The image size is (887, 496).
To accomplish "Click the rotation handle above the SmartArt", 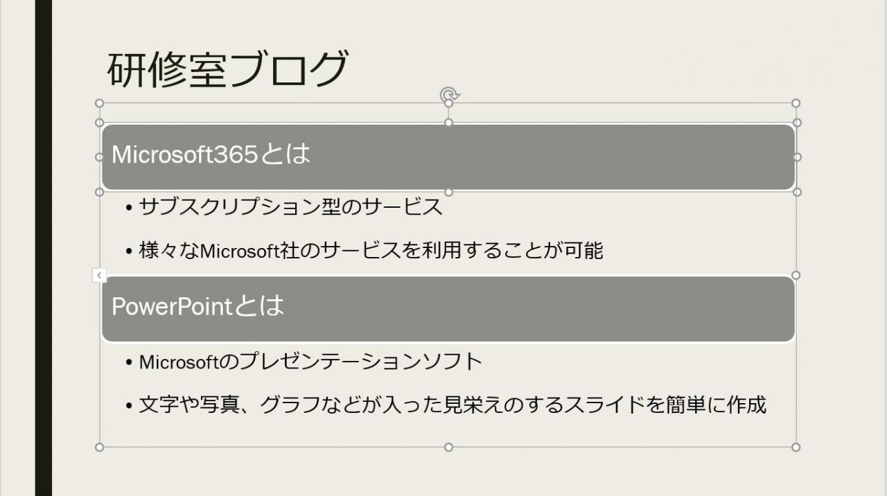I will (x=449, y=94).
